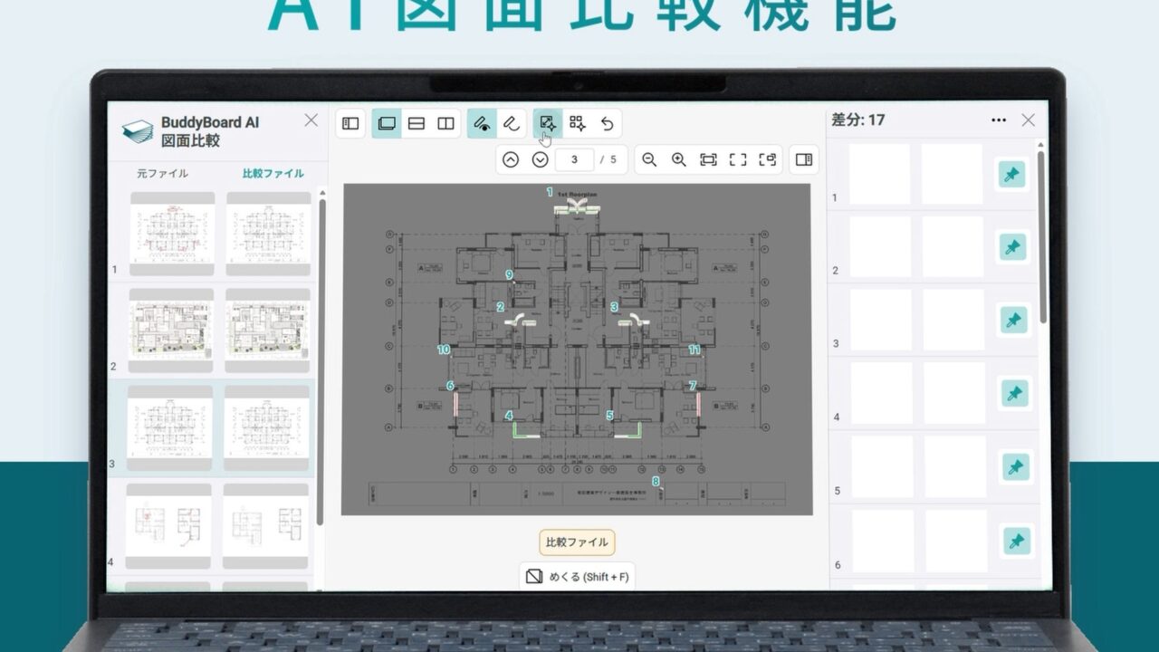Click difference marker 5 on the drawing
The width and height of the screenshot is (1159, 652).
tap(609, 416)
